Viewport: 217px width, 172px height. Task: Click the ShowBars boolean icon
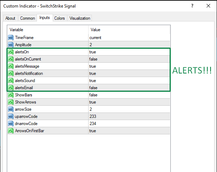click(x=10, y=95)
